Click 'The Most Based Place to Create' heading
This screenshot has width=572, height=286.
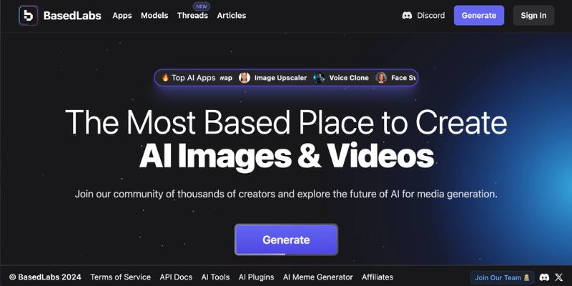point(286,122)
